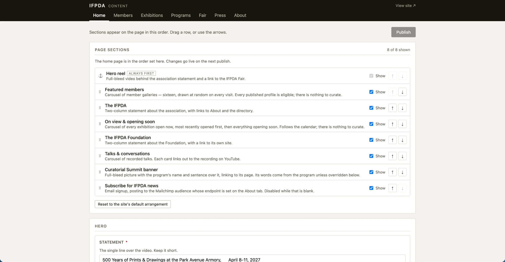Viewport: 505px width, 262px height.
Task: Click the 'The IFPDA Foundation' title
Action: (128, 137)
